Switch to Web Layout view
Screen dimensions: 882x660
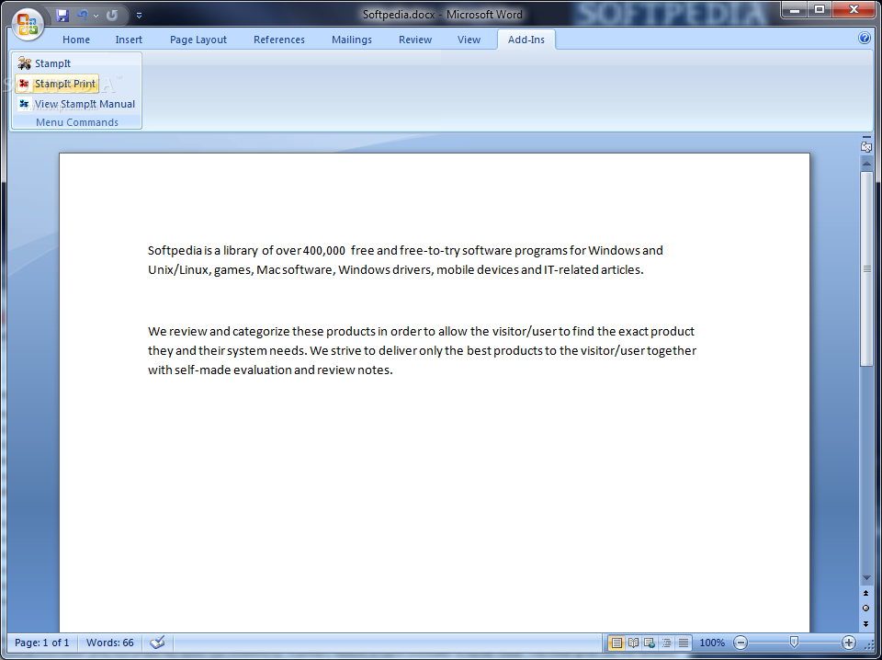pos(650,643)
